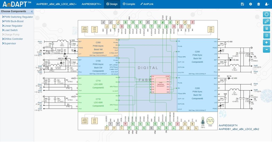Click pin 13 at bottom
This screenshot has width=272, height=142.
107,128
